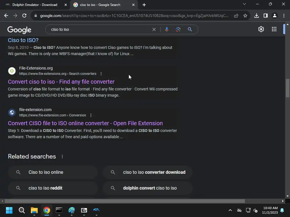Viewport: 290px width, 217px height.
Task: Reload the current page
Action: click(24, 16)
